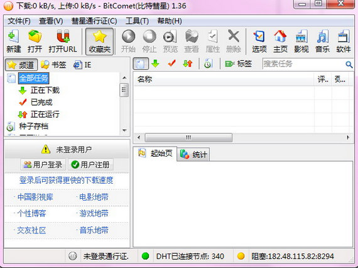Click the 音乐 (Music) toolbar icon
358x268 pixels.
[322, 36]
